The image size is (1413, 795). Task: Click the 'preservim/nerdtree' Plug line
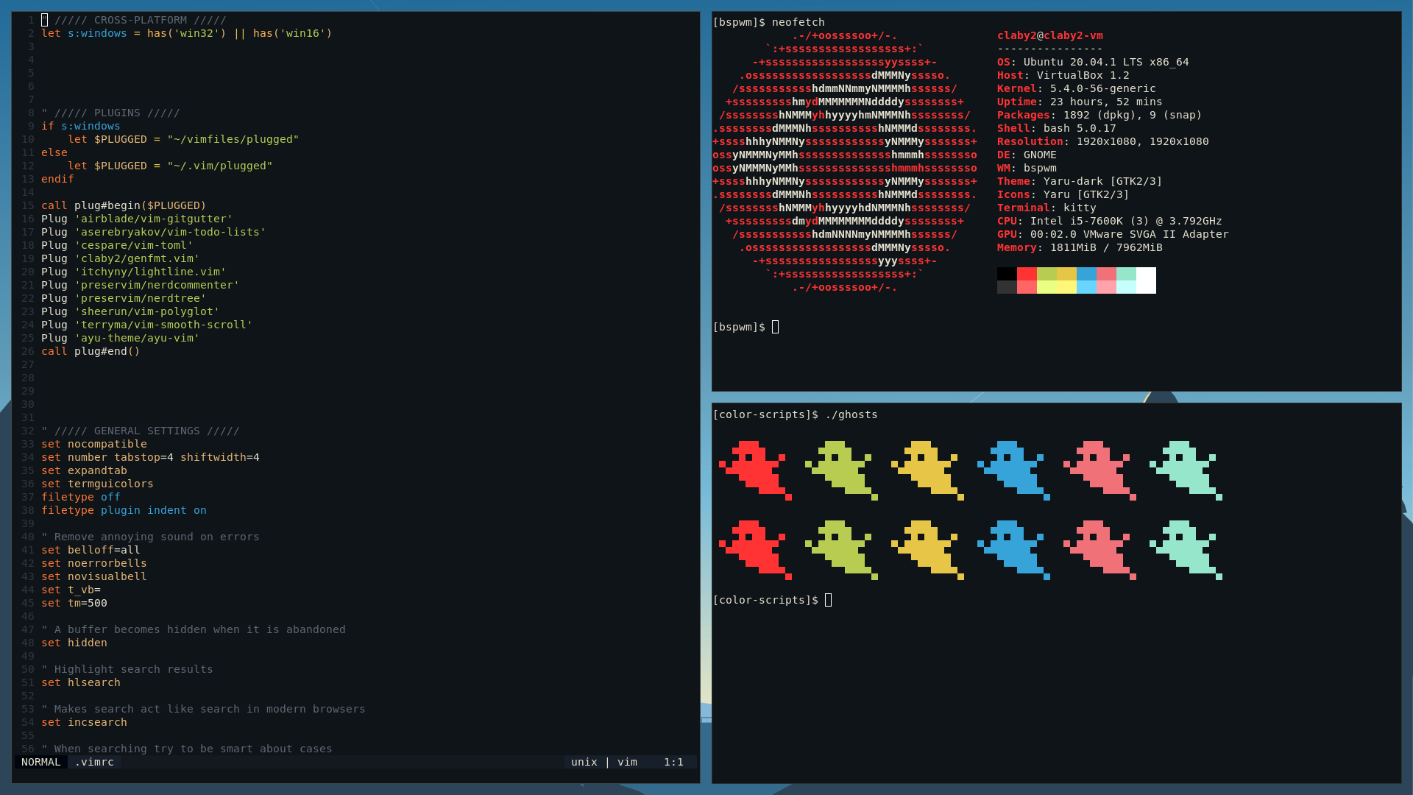(124, 298)
